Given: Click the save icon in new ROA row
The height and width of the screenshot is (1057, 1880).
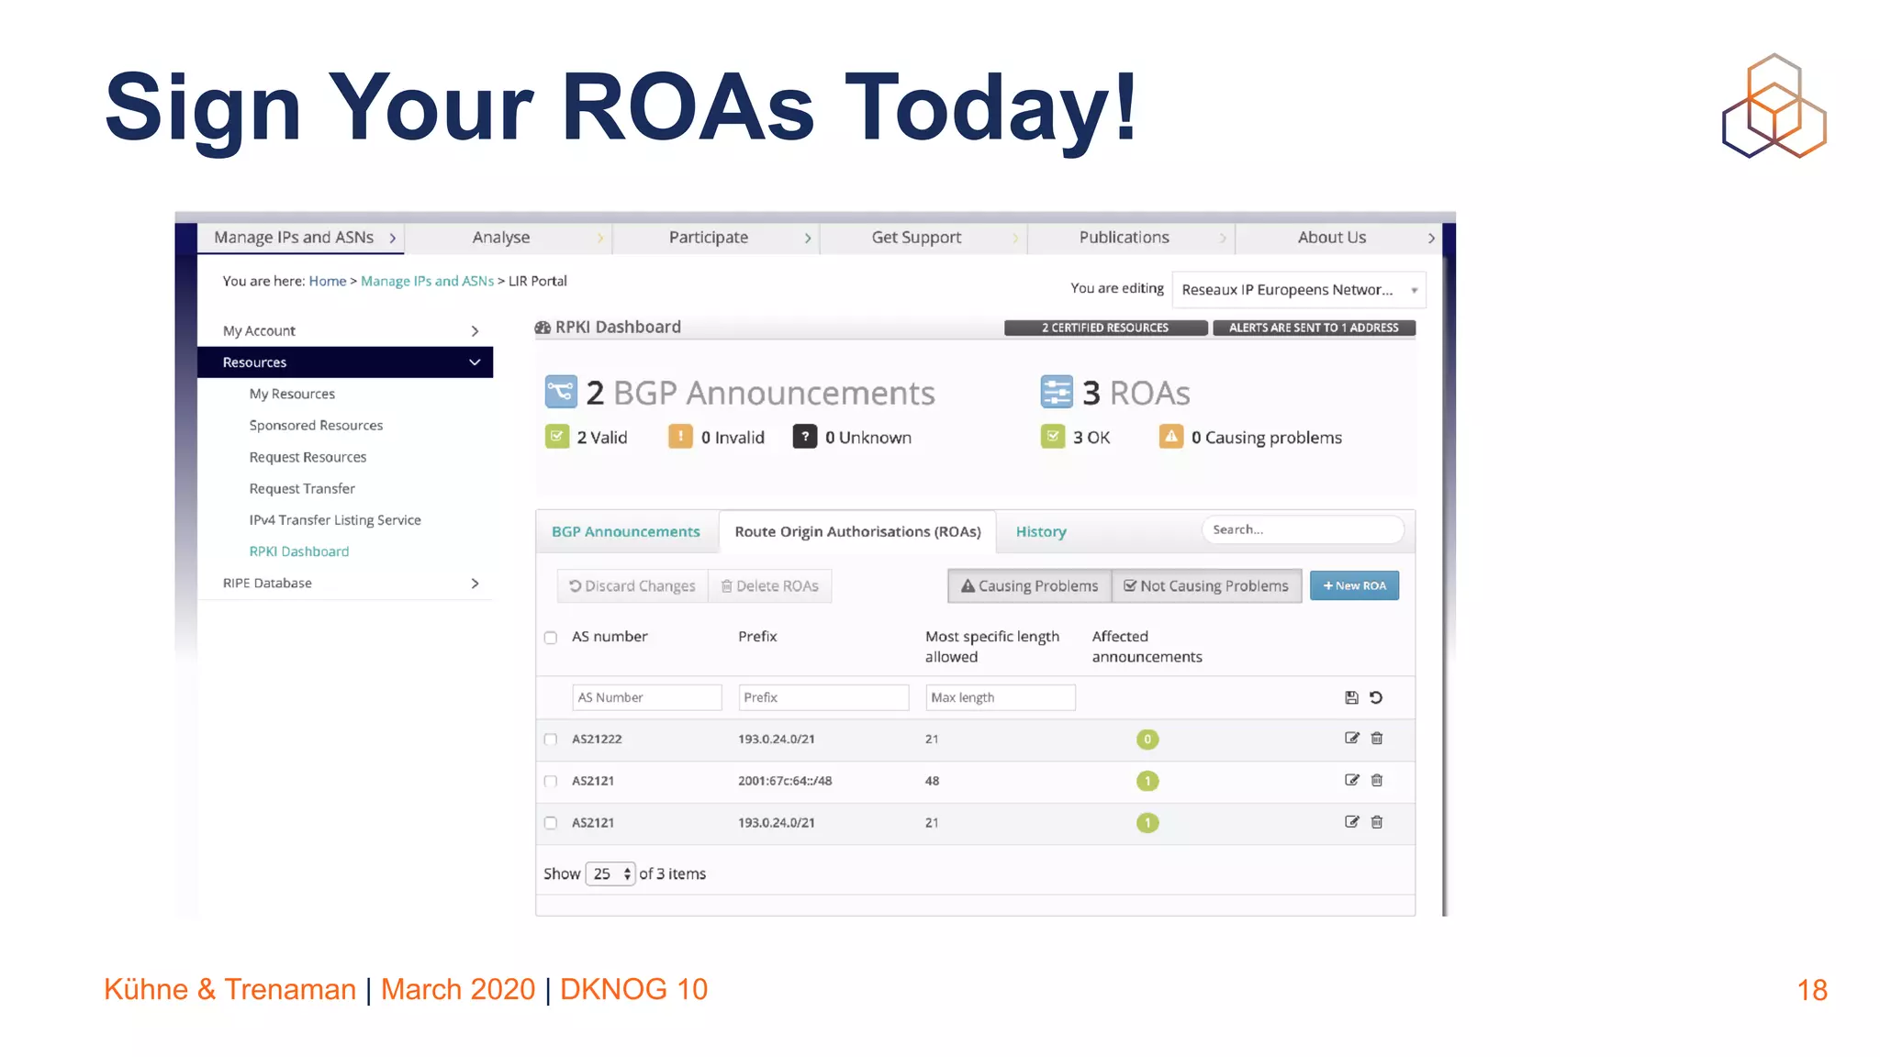Looking at the screenshot, I should 1351,697.
